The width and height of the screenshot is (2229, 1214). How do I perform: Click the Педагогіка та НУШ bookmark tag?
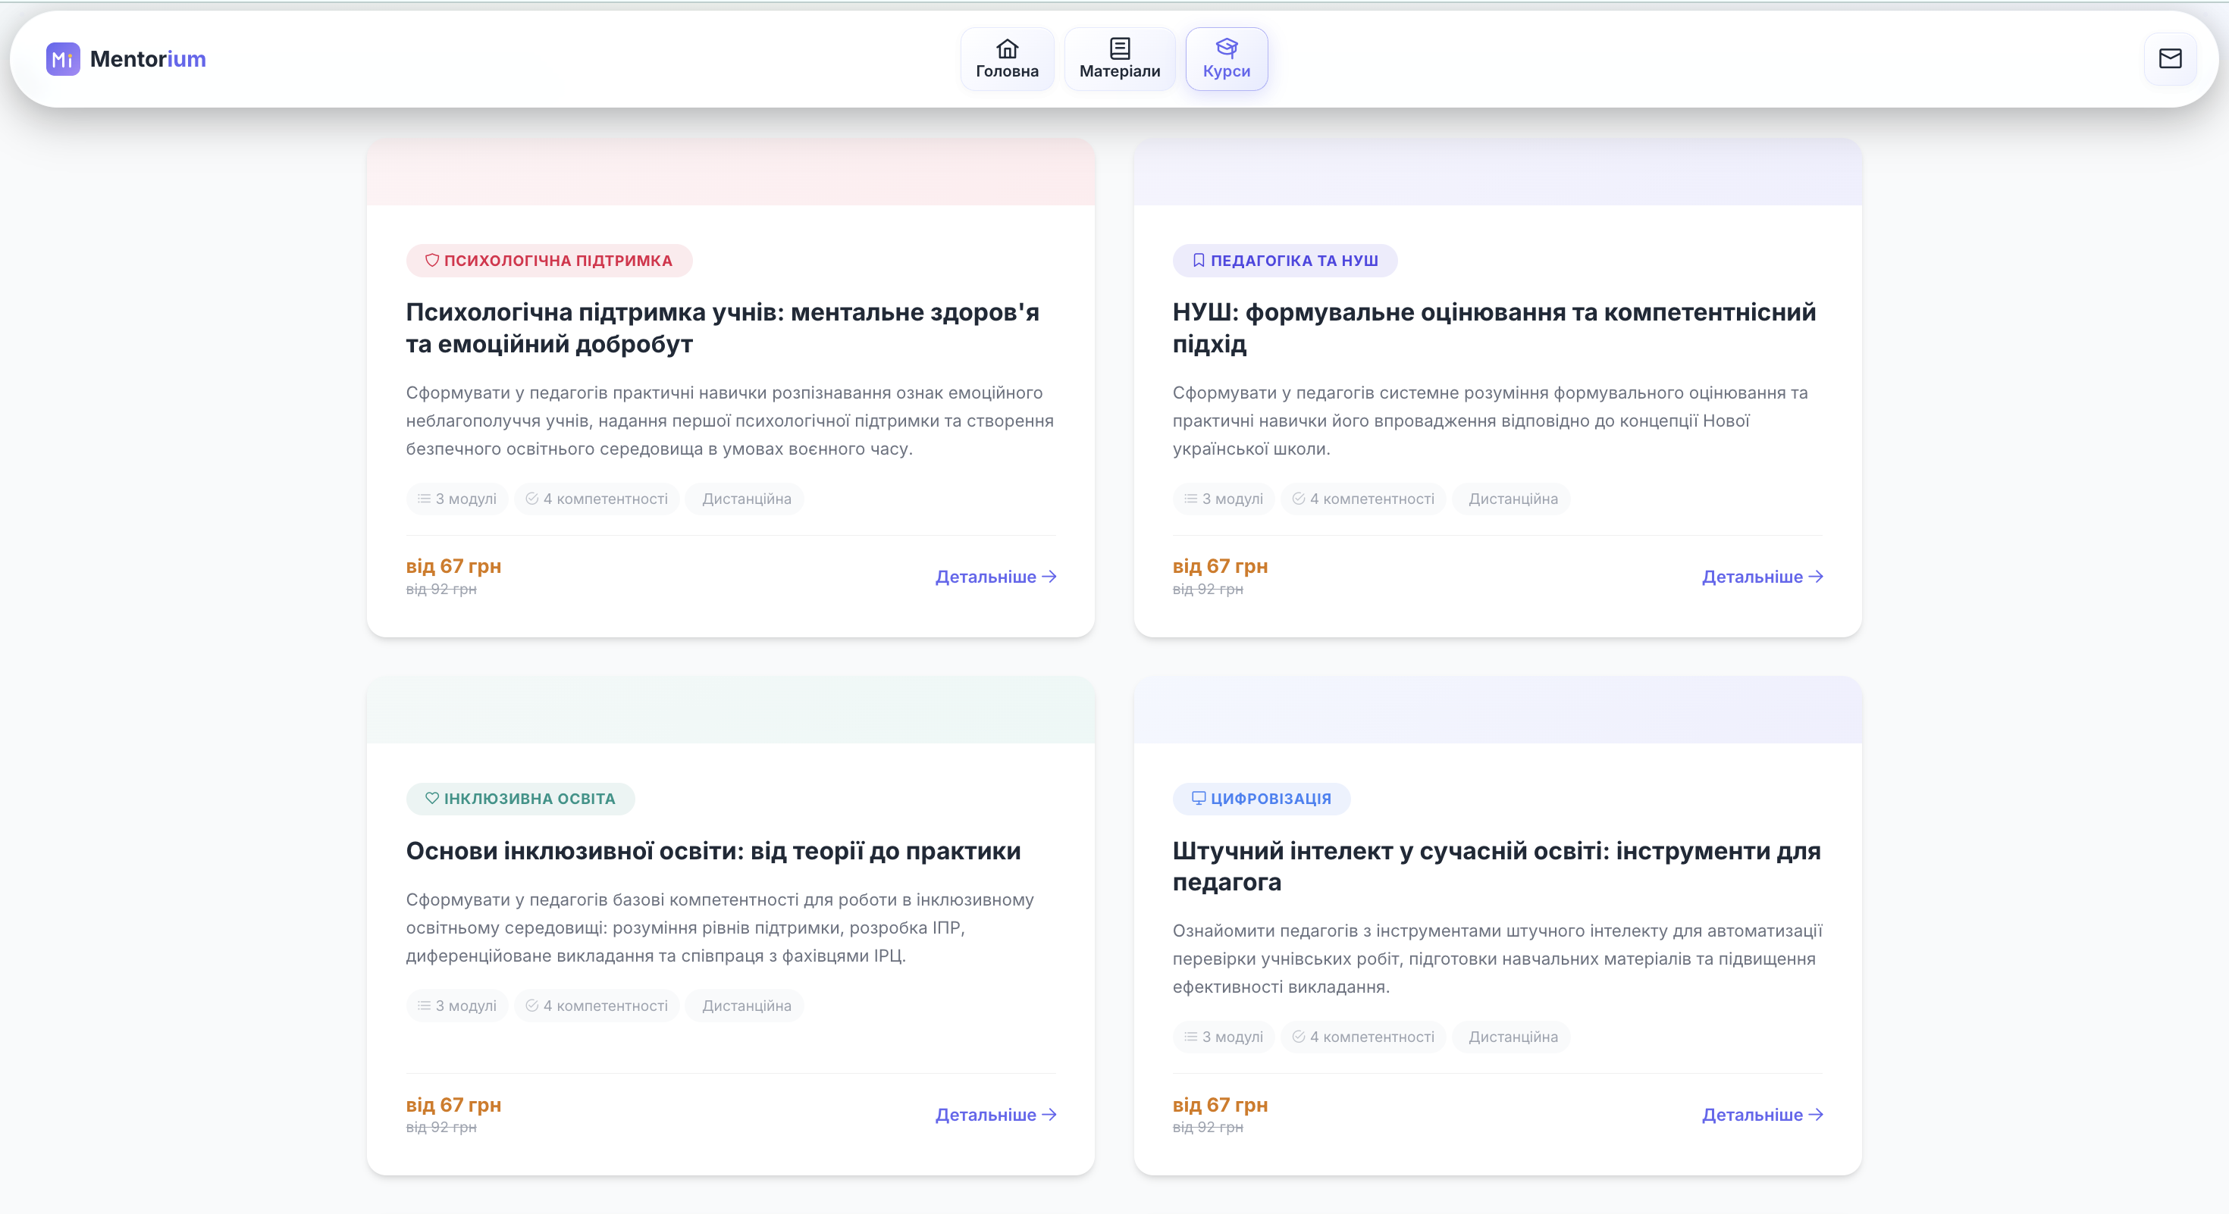point(1284,260)
